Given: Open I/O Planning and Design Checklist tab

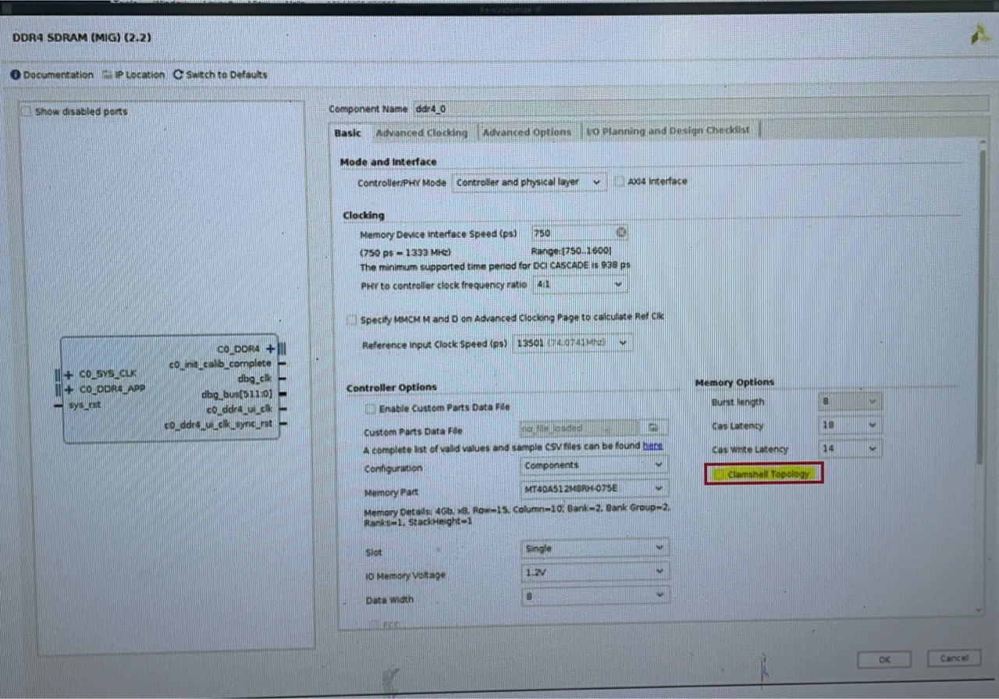Looking at the screenshot, I should 667,131.
